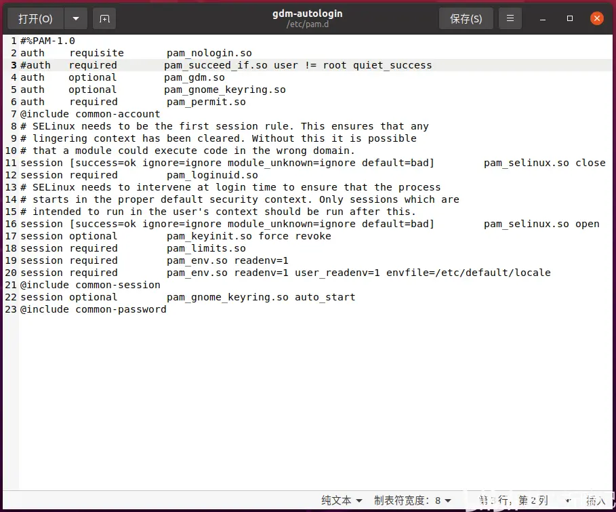Open the 纯文本 syntax language dropdown
The image size is (616, 512).
[342, 500]
